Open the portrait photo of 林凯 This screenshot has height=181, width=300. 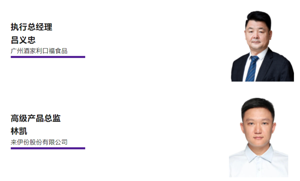258,137
